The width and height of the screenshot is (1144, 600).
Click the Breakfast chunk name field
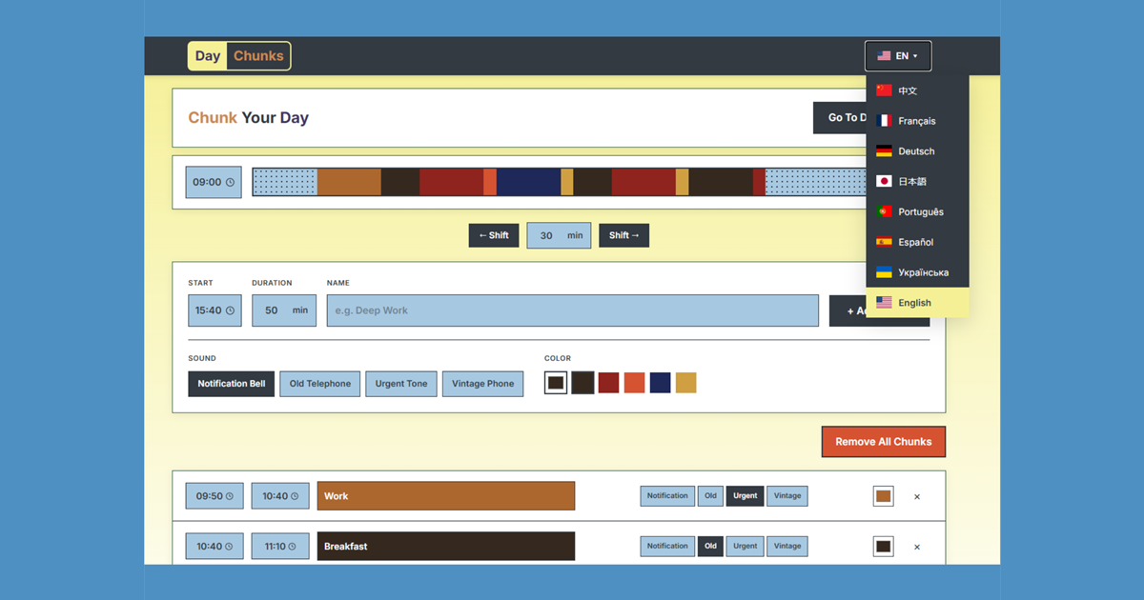446,547
